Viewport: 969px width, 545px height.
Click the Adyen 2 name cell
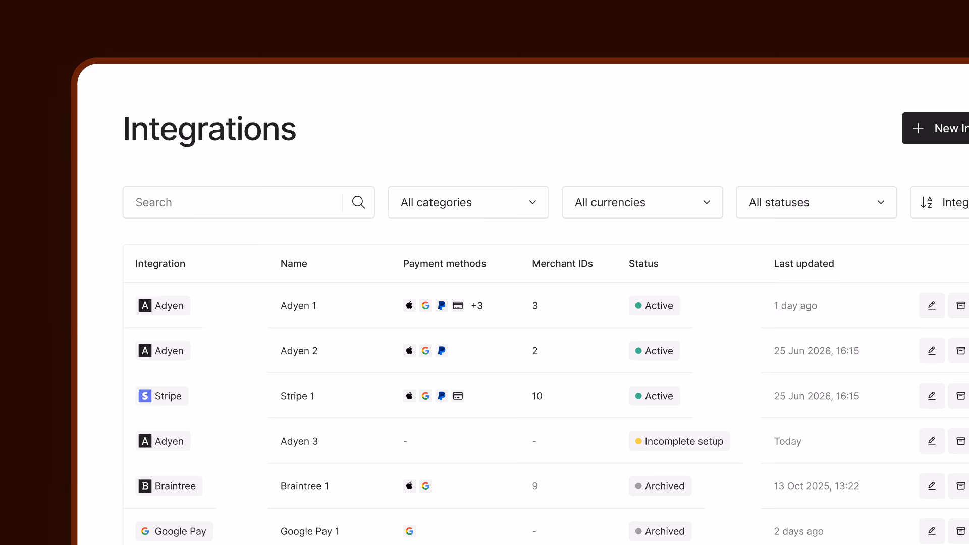coord(299,351)
